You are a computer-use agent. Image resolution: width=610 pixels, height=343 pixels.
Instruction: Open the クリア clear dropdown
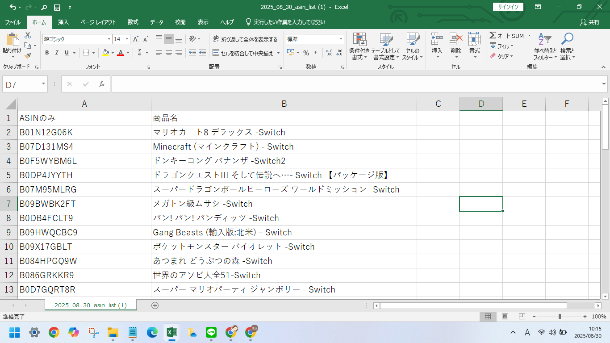click(502, 56)
